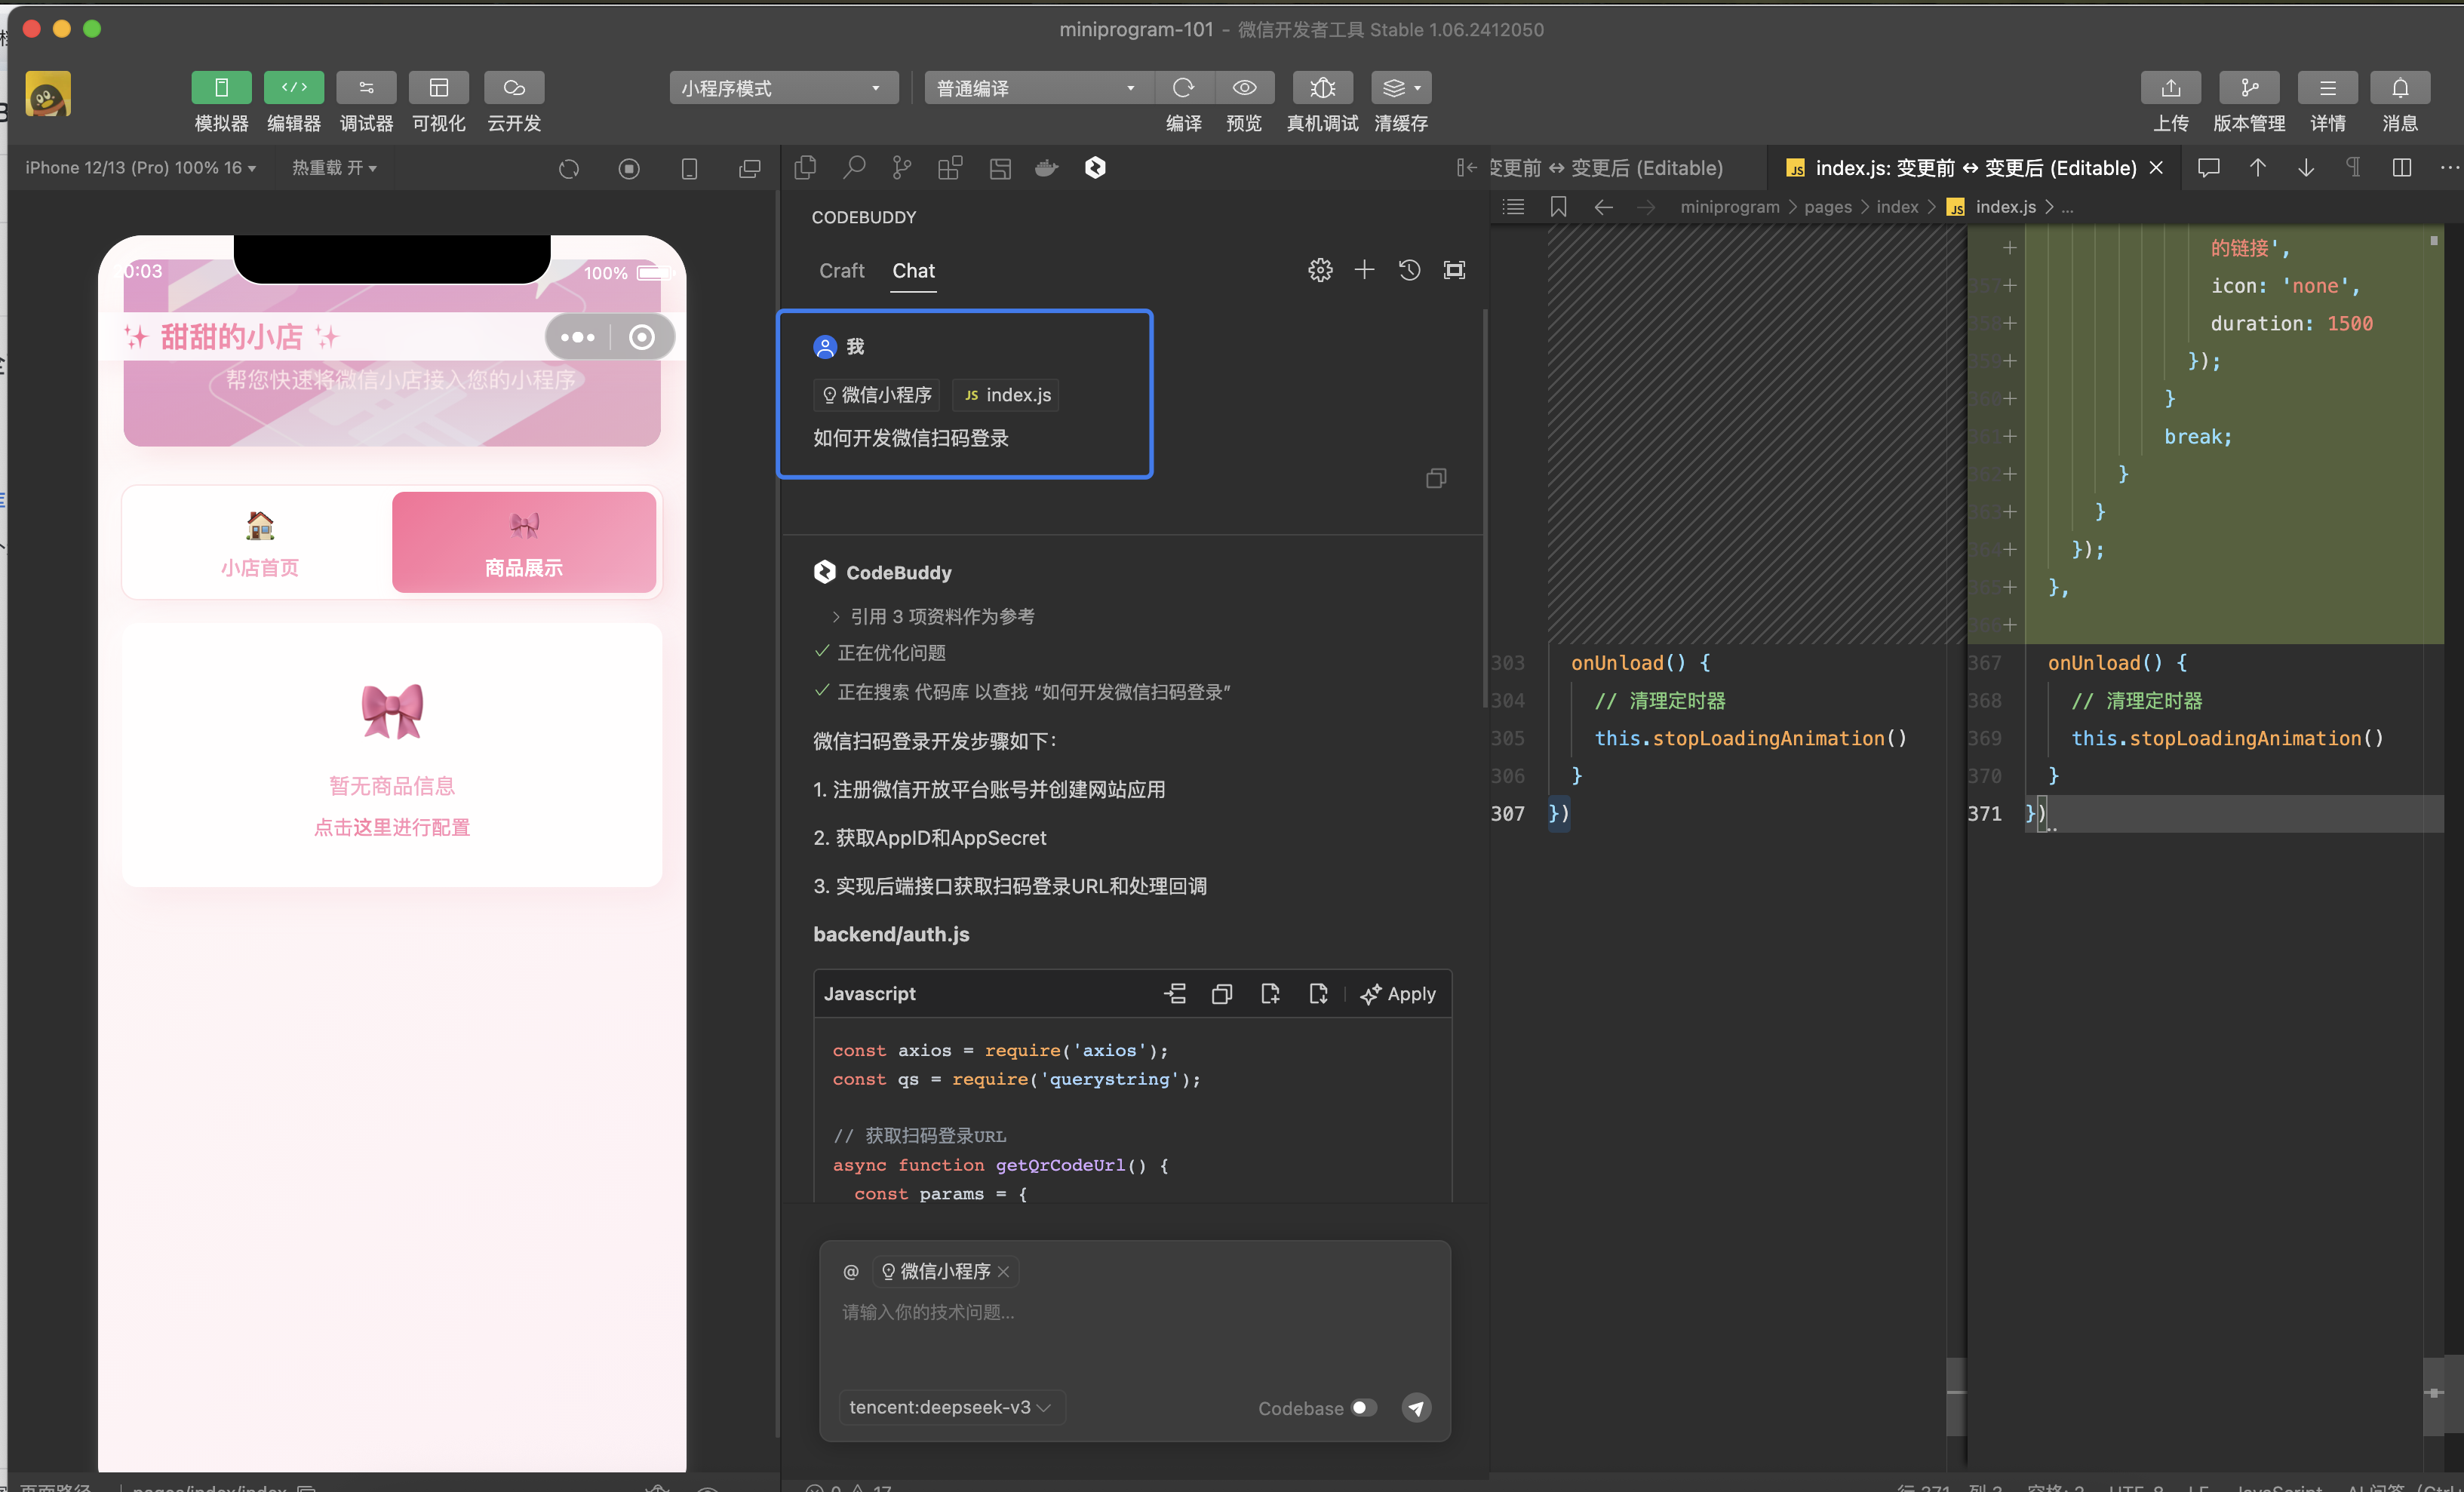Click the real device debug (真机调试) icon
This screenshot has height=1492, width=2464.
pyautogui.click(x=1322, y=88)
